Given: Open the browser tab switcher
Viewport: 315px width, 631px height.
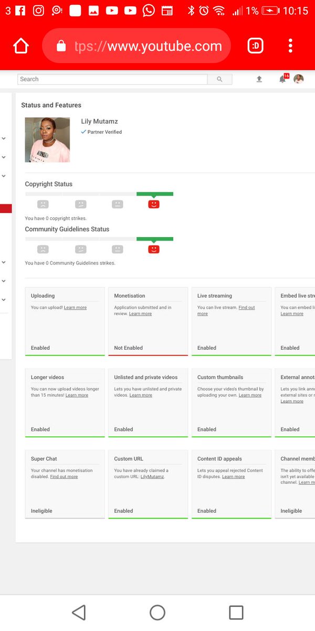Looking at the screenshot, I should [x=255, y=46].
